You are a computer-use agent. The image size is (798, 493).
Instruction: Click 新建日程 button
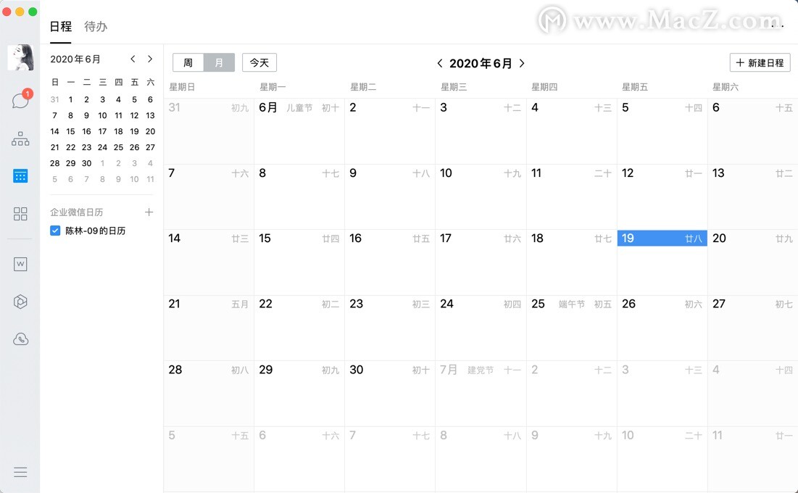click(x=760, y=62)
